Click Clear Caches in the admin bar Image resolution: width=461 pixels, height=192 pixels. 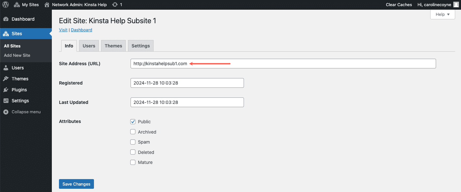click(x=399, y=5)
